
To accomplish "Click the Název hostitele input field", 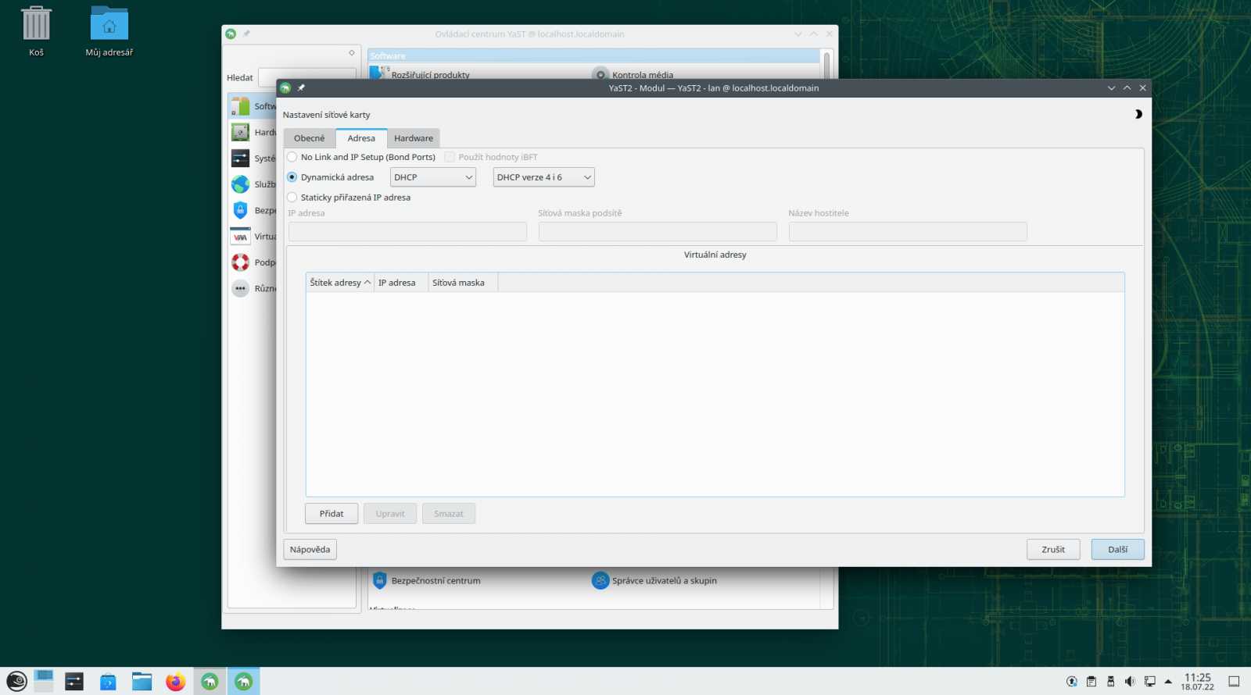I will click(x=908, y=232).
